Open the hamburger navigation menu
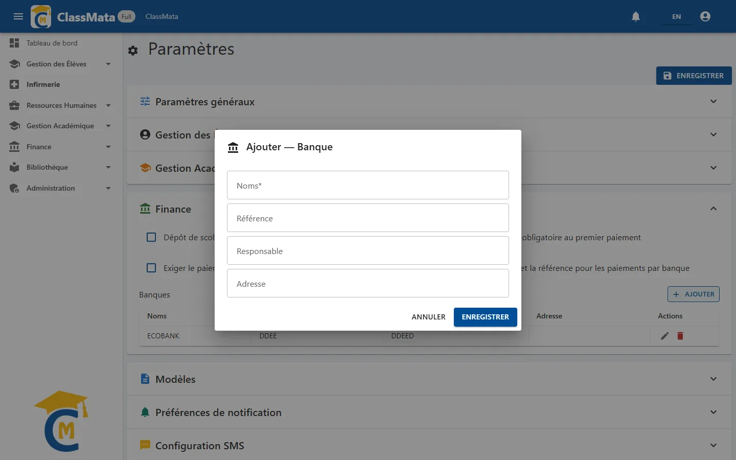Screen dimensions: 736x460 point(18,16)
